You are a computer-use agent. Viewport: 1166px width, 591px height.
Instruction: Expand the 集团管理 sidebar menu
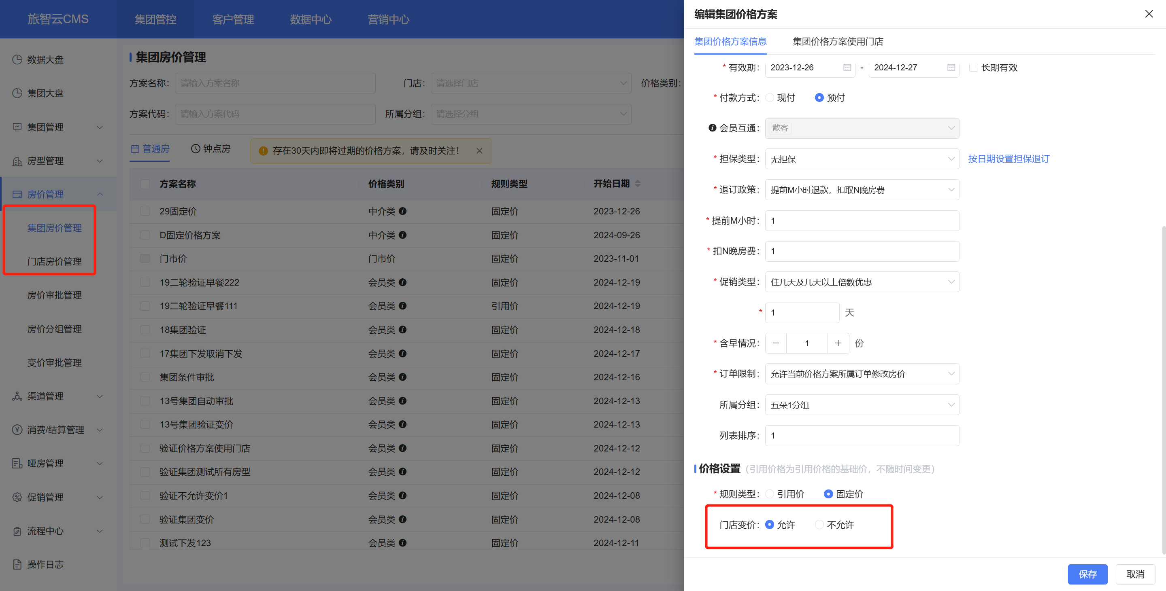(x=100, y=127)
